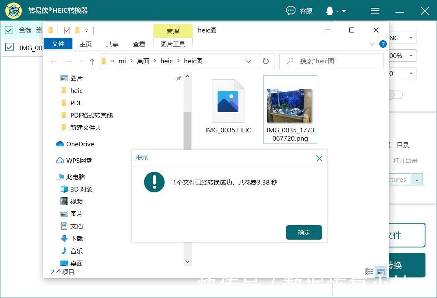
Task: Click the 转易侠 HEIC converter logo icon
Action: pyautogui.click(x=13, y=10)
